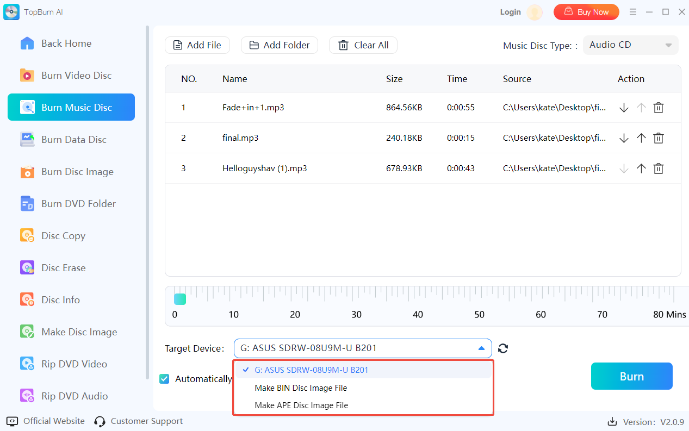Choose Make APE Disc Image File
The image size is (689, 431).
point(301,405)
